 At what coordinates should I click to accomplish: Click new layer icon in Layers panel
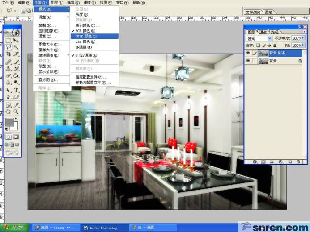(x=290, y=162)
